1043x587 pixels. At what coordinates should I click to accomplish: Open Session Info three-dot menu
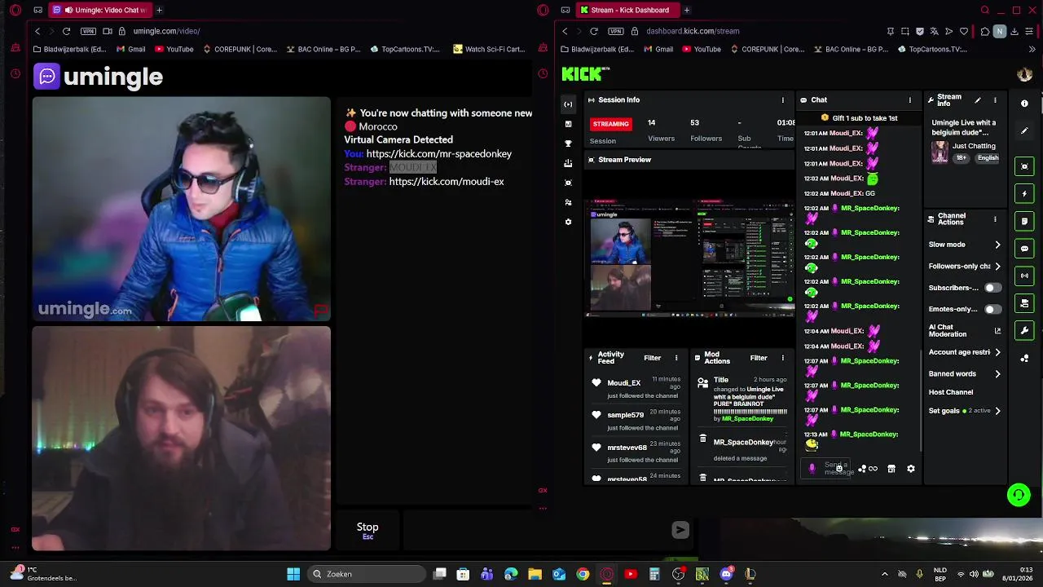(783, 100)
